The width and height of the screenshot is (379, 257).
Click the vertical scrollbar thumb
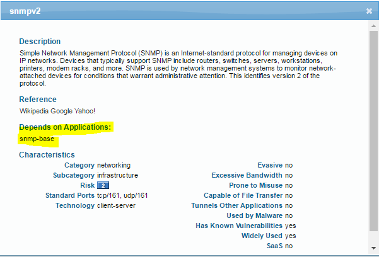tap(373, 132)
